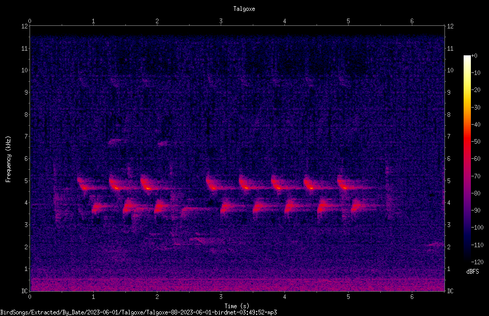Click the dBFS colorbar gradient strip
This screenshot has width=489, height=316.
coord(467,158)
